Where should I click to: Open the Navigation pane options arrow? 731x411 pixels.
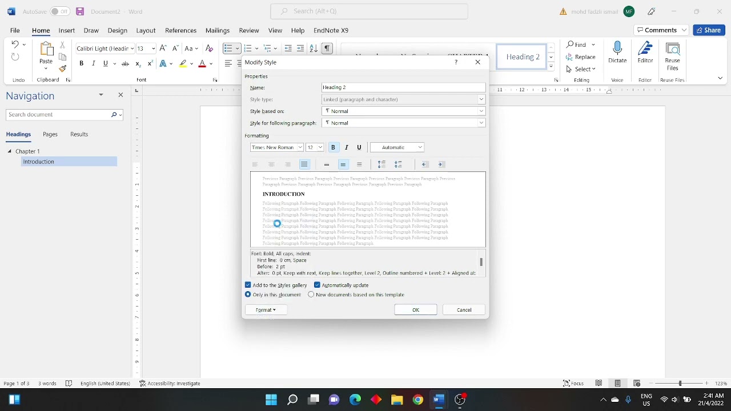(x=101, y=95)
